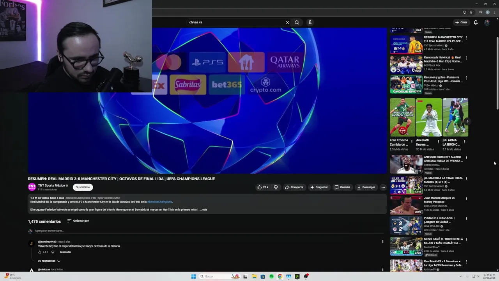
Task: Open the Ordenar por sort dropdown
Action: point(78,221)
